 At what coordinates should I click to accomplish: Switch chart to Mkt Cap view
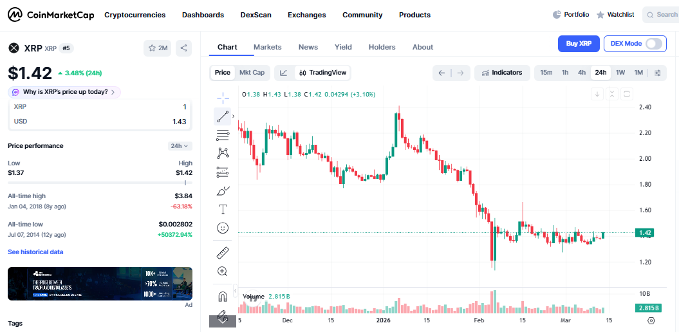252,73
